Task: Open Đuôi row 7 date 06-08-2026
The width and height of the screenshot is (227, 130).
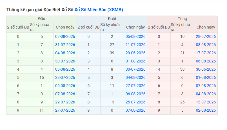Action: coord(135,94)
